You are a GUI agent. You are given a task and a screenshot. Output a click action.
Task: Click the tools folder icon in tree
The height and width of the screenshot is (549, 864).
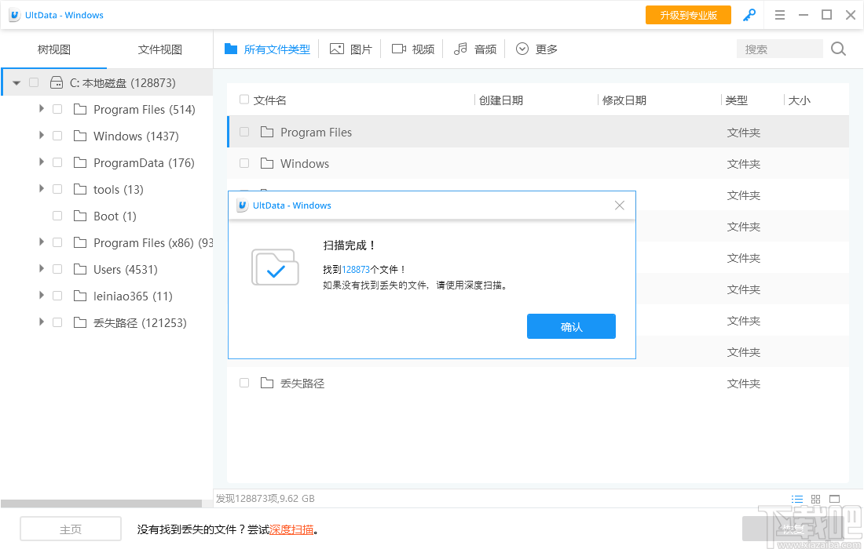pos(80,189)
